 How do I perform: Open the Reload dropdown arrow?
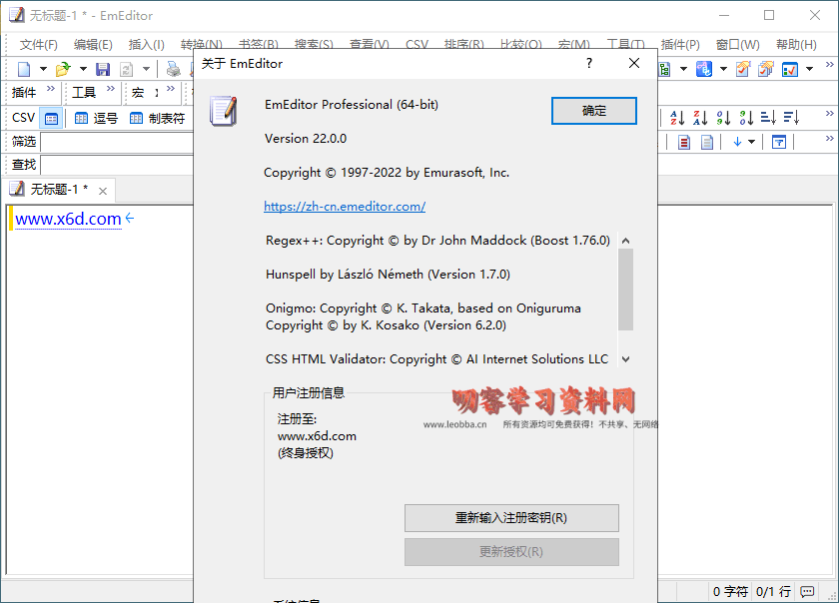pyautogui.click(x=146, y=69)
